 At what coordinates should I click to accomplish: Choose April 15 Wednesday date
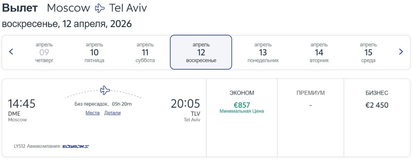point(368,52)
